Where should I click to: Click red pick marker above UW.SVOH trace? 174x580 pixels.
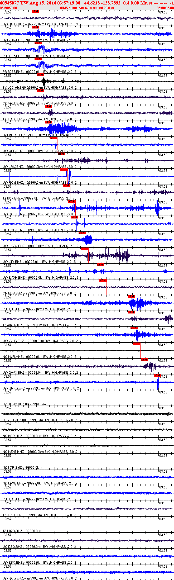point(100,265)
